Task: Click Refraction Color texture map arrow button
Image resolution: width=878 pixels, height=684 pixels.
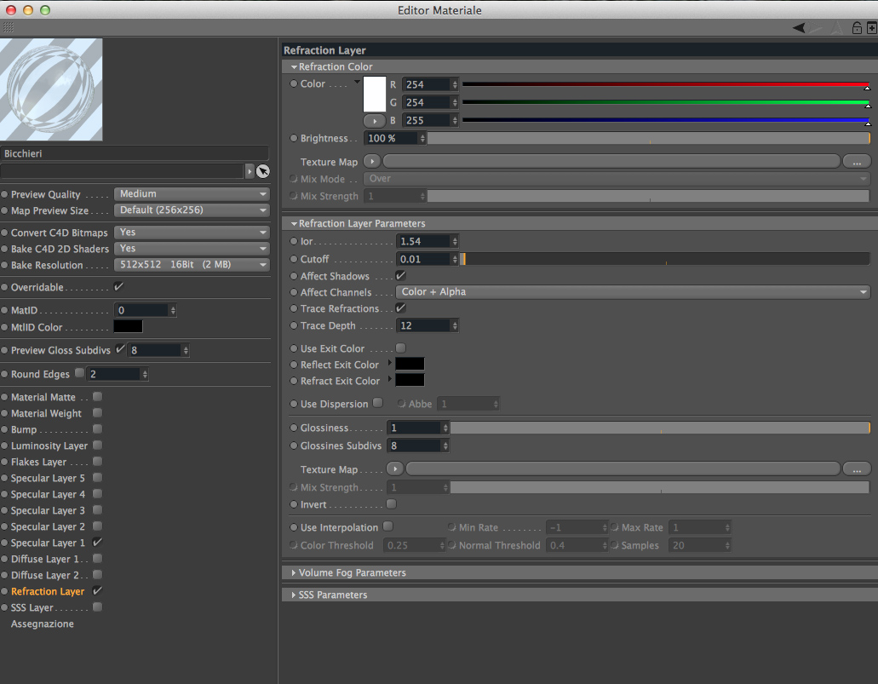Action: pyautogui.click(x=372, y=161)
